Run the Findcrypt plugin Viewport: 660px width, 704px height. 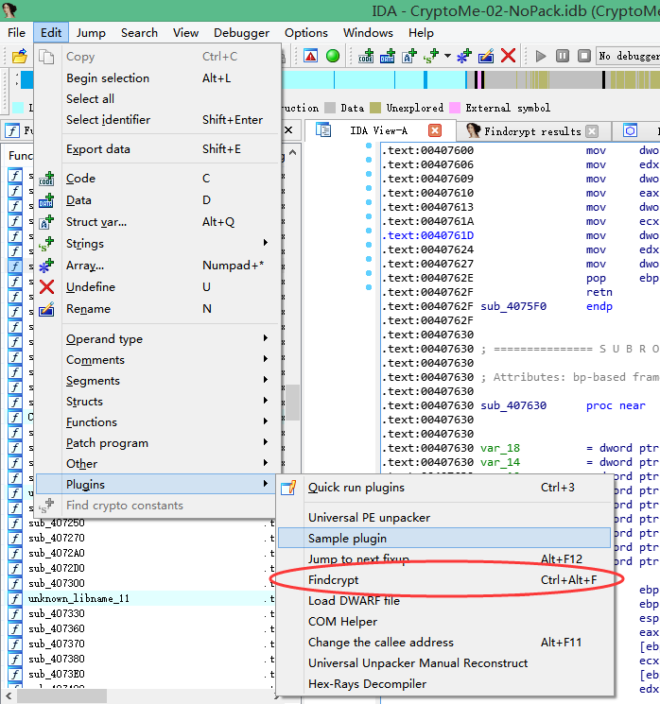tap(444, 580)
